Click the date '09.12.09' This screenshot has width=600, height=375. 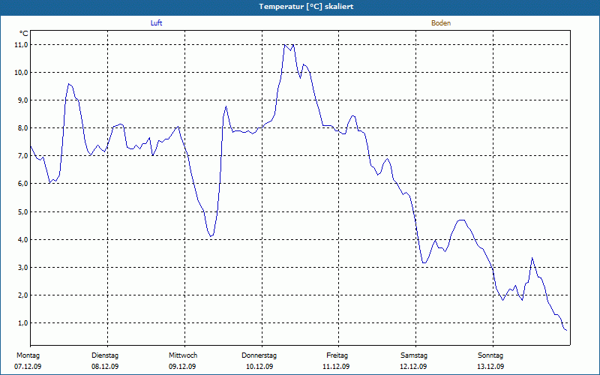(x=182, y=367)
